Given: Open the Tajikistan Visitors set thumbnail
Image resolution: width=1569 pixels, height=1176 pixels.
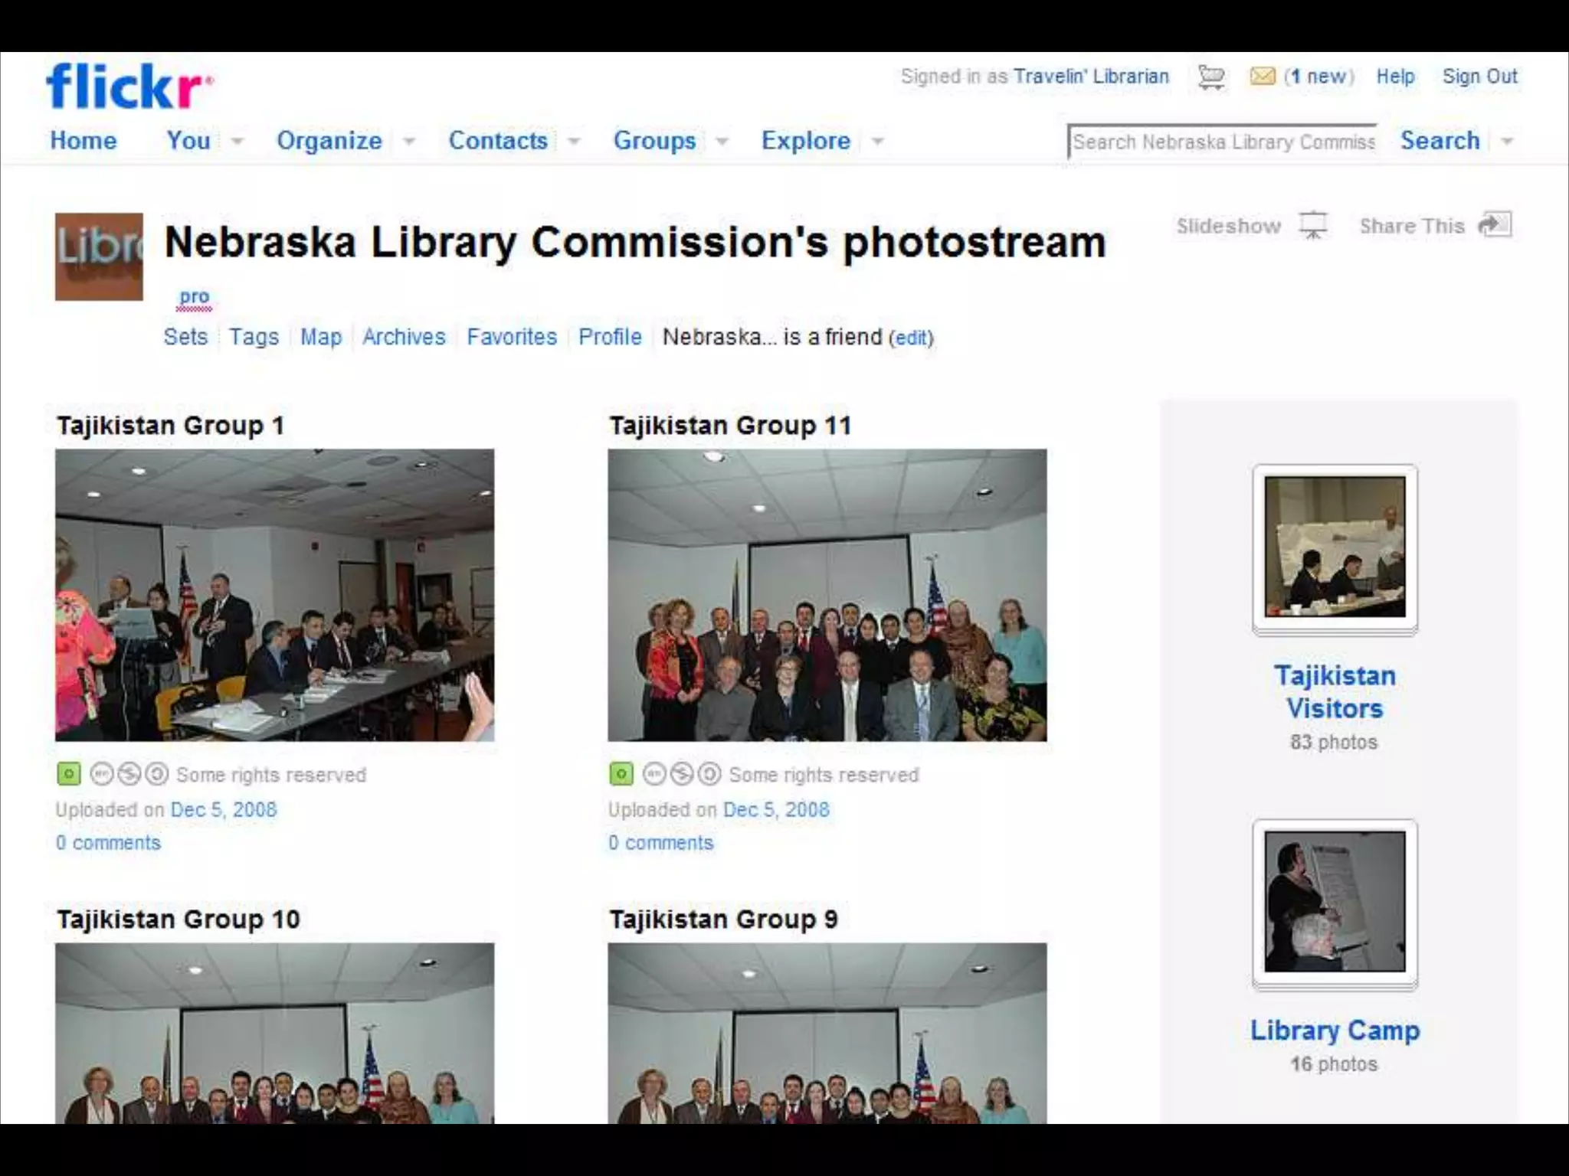Looking at the screenshot, I should 1335,547.
